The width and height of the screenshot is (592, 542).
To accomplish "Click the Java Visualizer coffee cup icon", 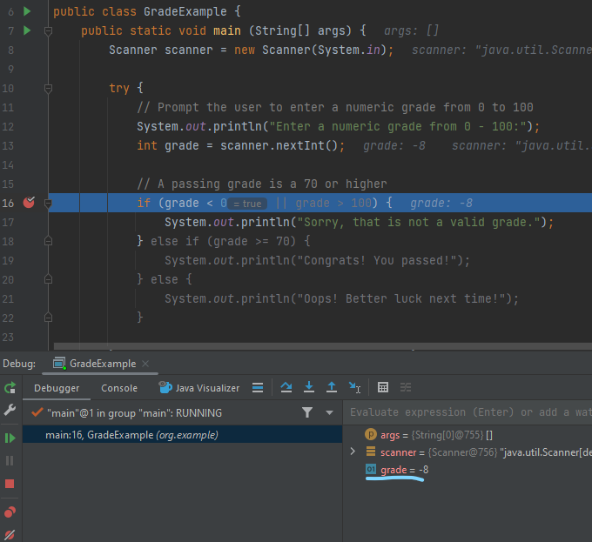I will tap(165, 387).
